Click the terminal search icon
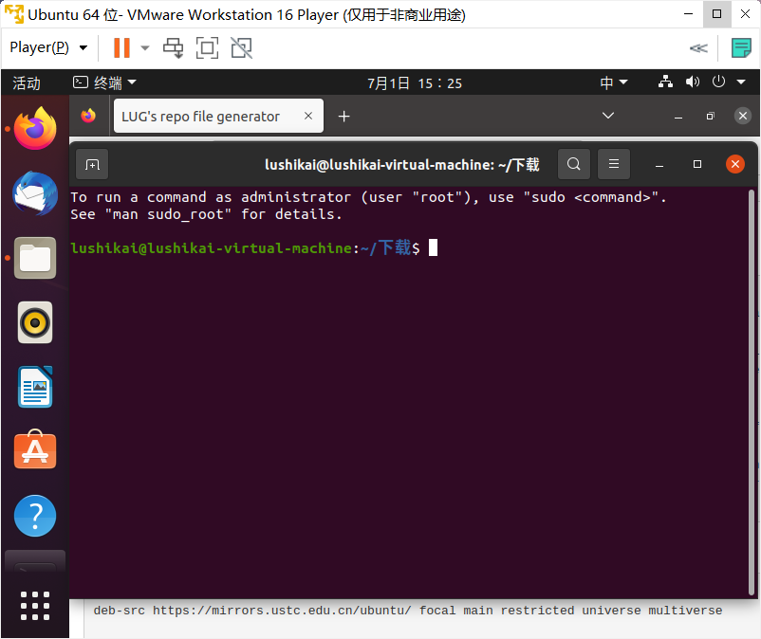This screenshot has width=761, height=639. pos(573,164)
